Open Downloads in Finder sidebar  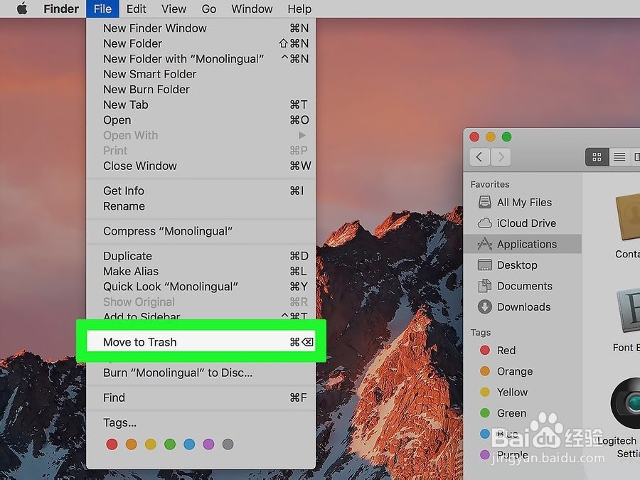(x=523, y=307)
